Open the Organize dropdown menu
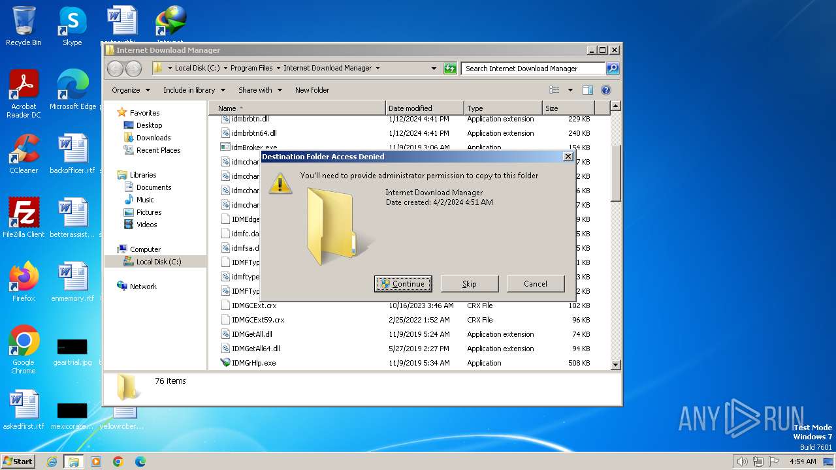 [131, 90]
